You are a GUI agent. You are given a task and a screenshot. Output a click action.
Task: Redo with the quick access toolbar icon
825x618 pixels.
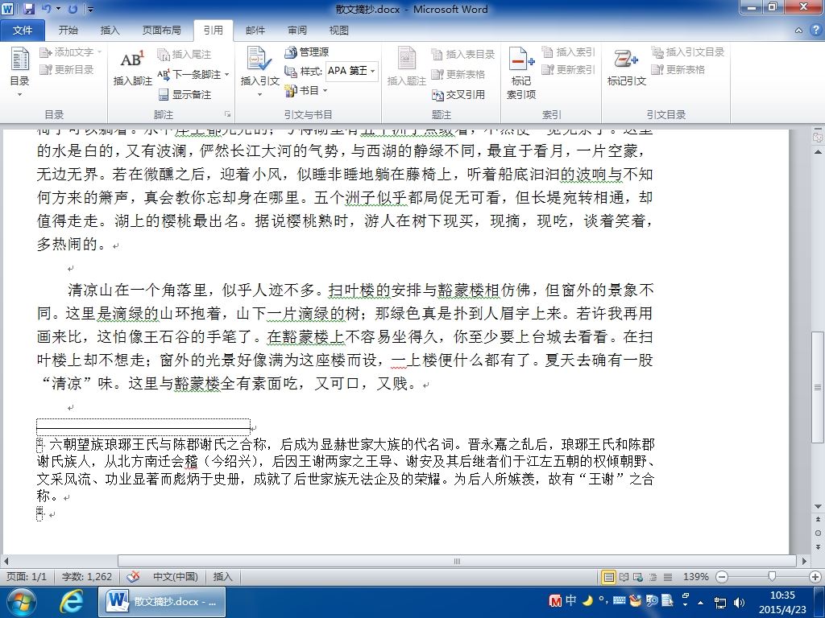(x=73, y=9)
